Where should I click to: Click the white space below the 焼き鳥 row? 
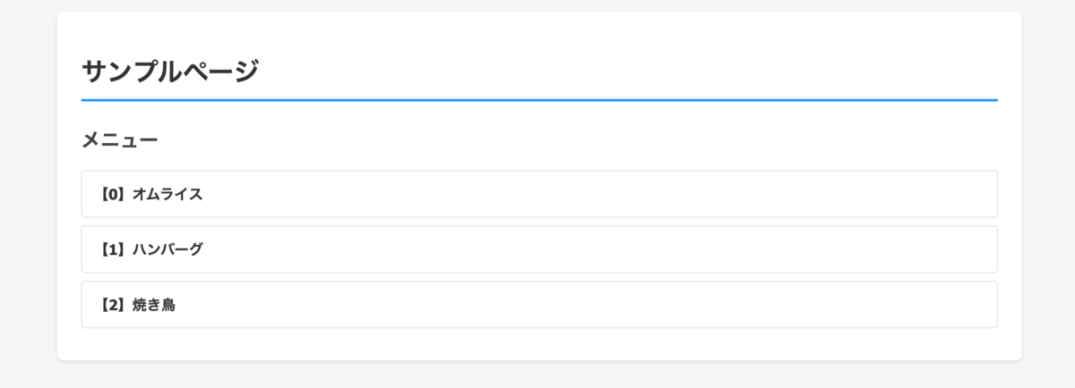pos(538,344)
